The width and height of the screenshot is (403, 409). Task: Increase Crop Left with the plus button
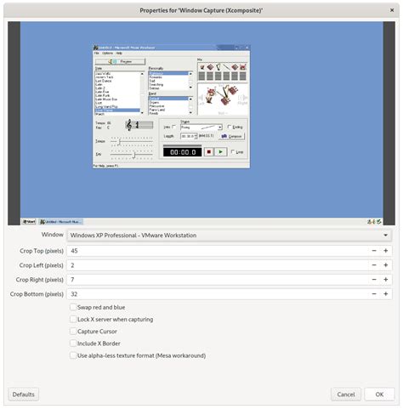click(x=386, y=265)
